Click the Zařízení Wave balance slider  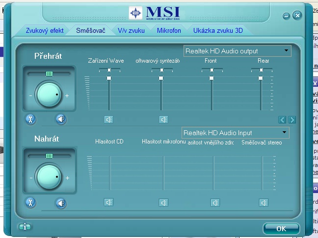click(x=109, y=70)
